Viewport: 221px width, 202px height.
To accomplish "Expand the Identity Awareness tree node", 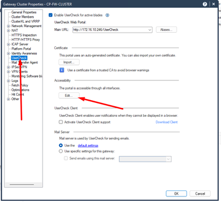I will (8, 54).
